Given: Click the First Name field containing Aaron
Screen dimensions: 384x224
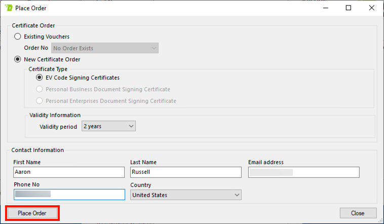Looking at the screenshot, I should pyautogui.click(x=69, y=172).
